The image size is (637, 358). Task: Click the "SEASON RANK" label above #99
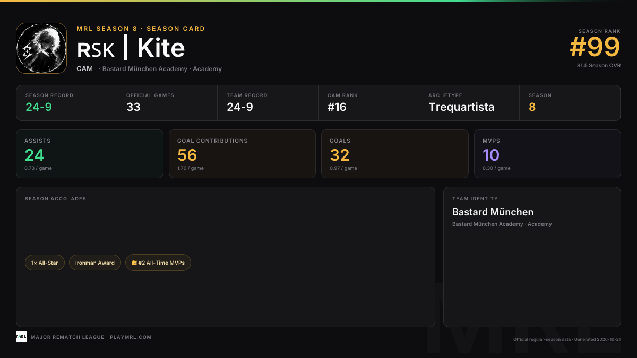click(600, 31)
